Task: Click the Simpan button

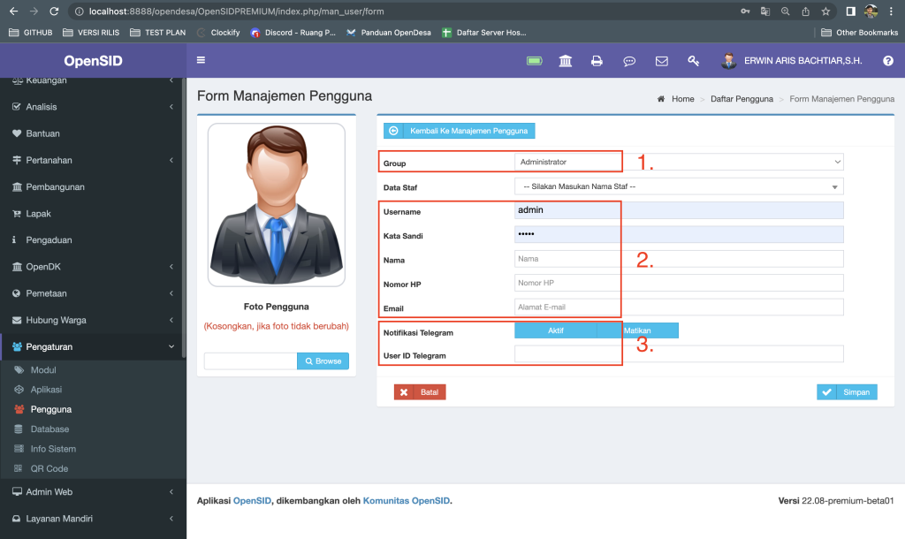Action: [847, 392]
